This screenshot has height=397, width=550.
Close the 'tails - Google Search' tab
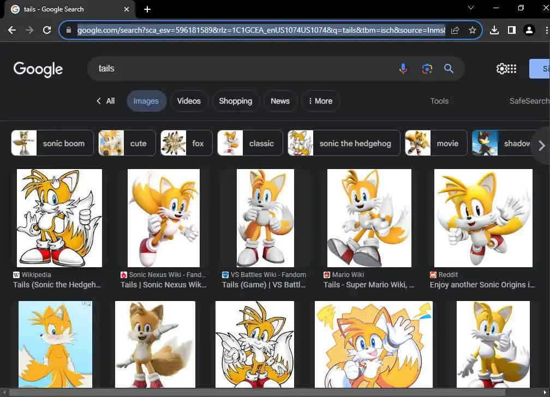pos(127,9)
